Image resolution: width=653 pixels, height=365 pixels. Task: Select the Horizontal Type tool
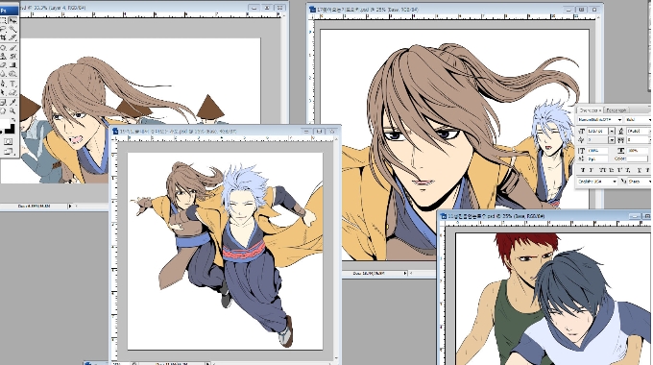12,84
